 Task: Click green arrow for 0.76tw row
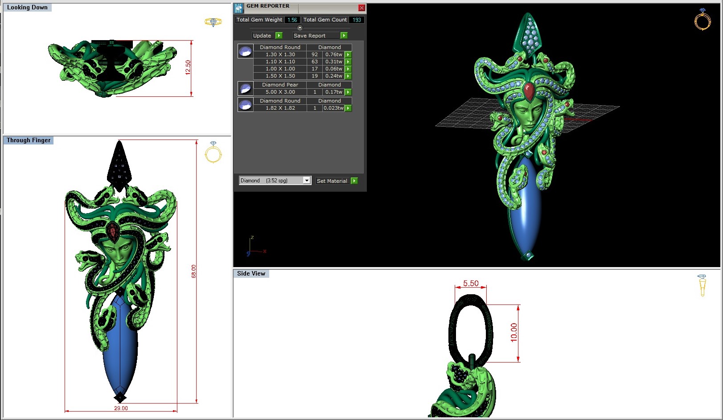pyautogui.click(x=348, y=54)
